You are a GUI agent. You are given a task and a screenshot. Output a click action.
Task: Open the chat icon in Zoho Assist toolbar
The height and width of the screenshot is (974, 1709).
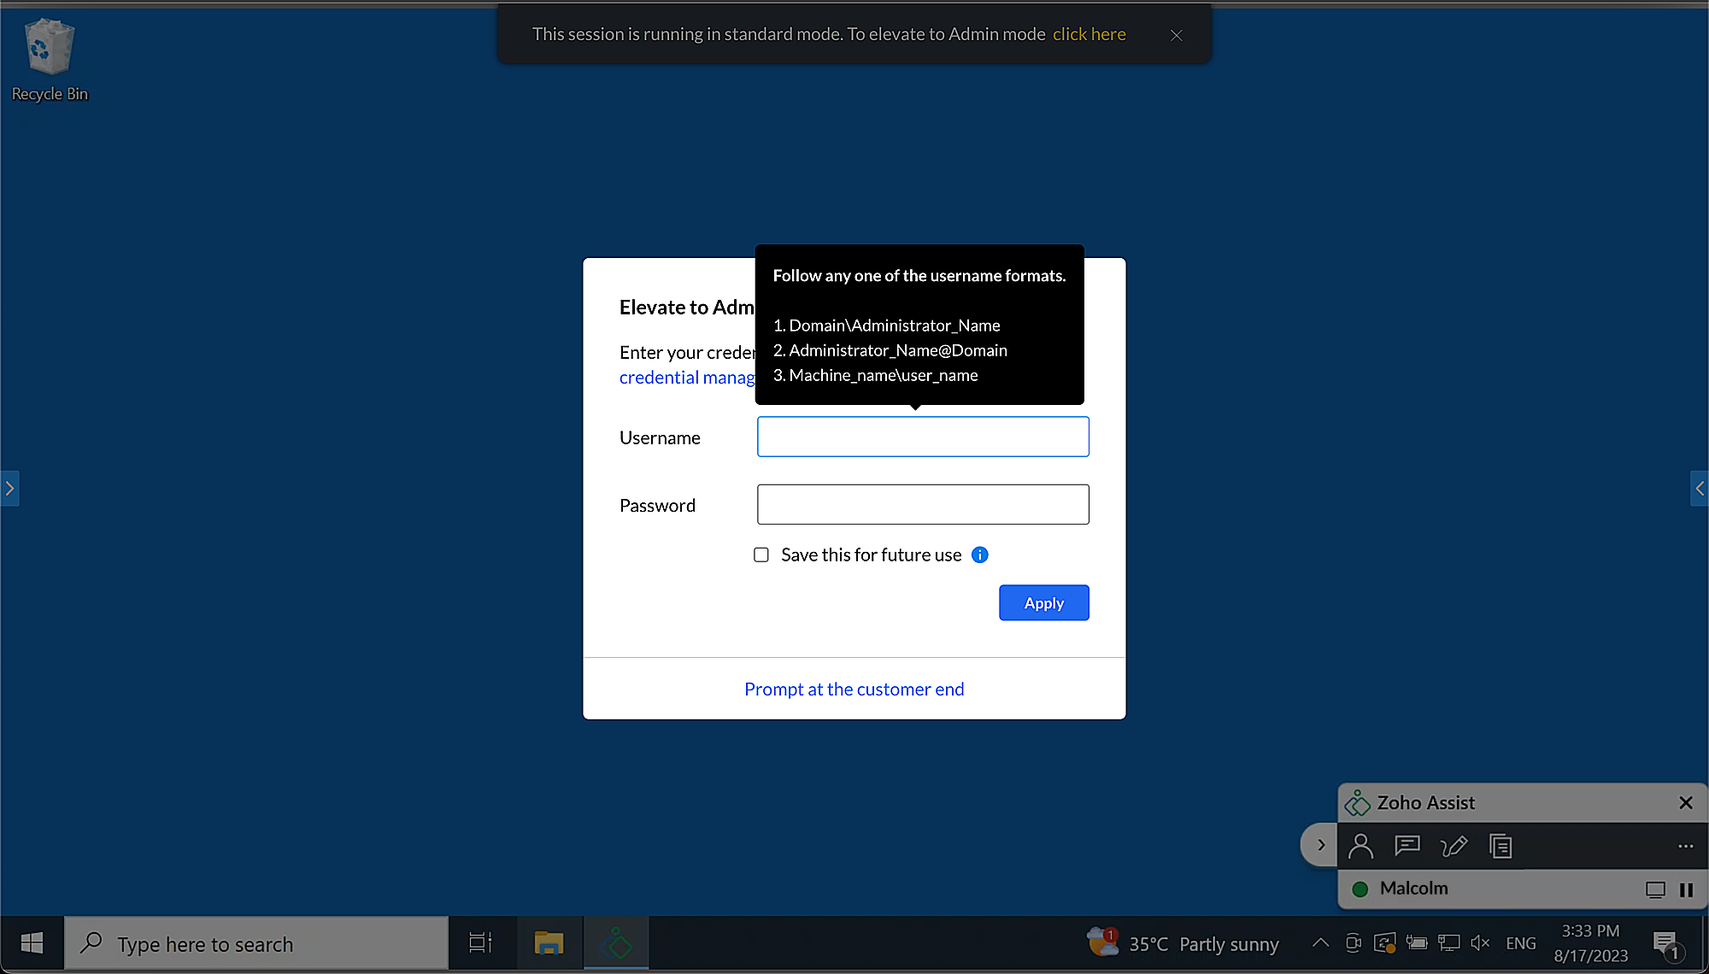point(1407,846)
